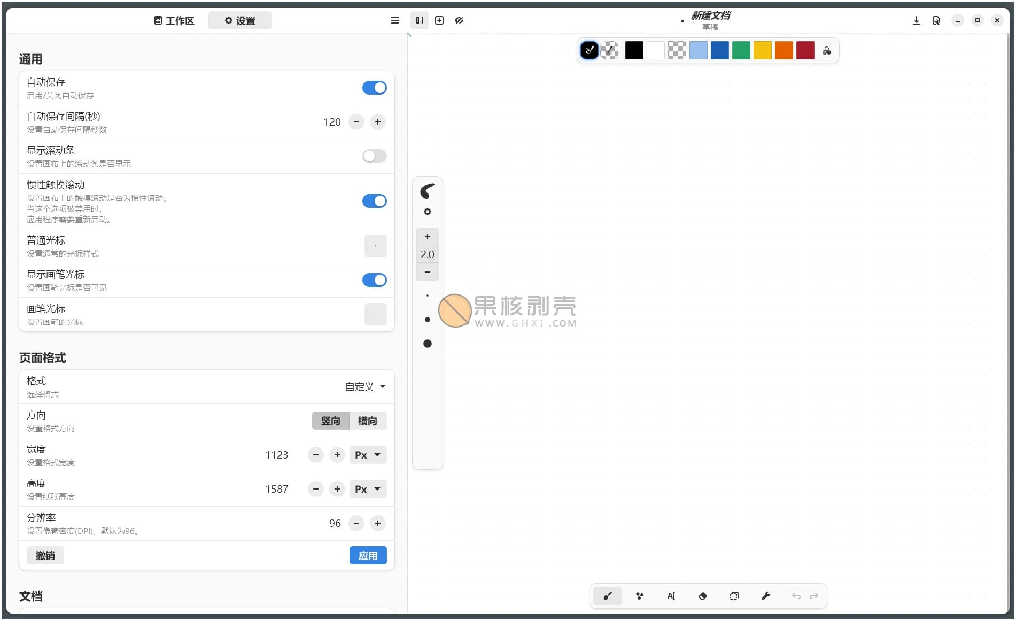Viewport: 1016px width, 621px height.
Task: Disable the auto-save (自动保存) switch
Action: coord(374,88)
